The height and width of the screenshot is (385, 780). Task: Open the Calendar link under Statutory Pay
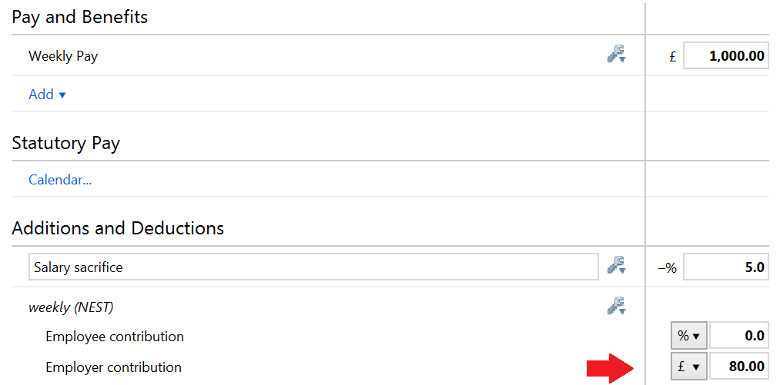(60, 179)
